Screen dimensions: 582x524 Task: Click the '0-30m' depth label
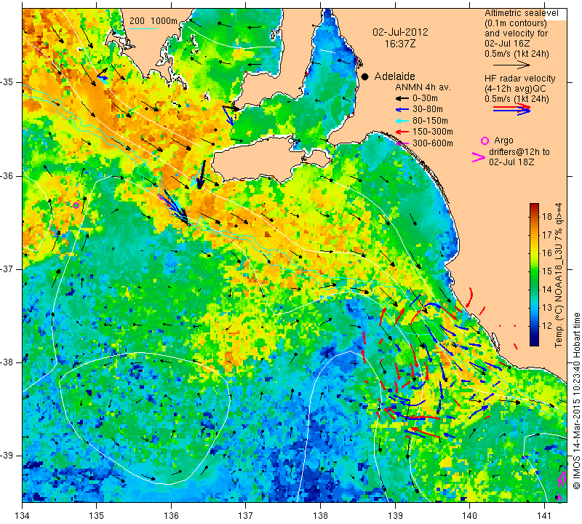pyautogui.click(x=426, y=98)
